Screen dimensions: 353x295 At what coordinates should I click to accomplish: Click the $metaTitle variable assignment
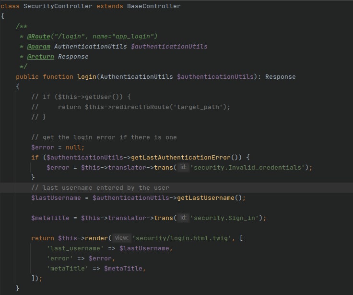tap(50, 218)
